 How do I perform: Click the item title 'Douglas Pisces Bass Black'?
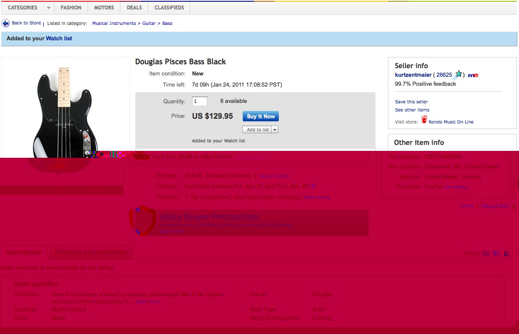pos(180,62)
